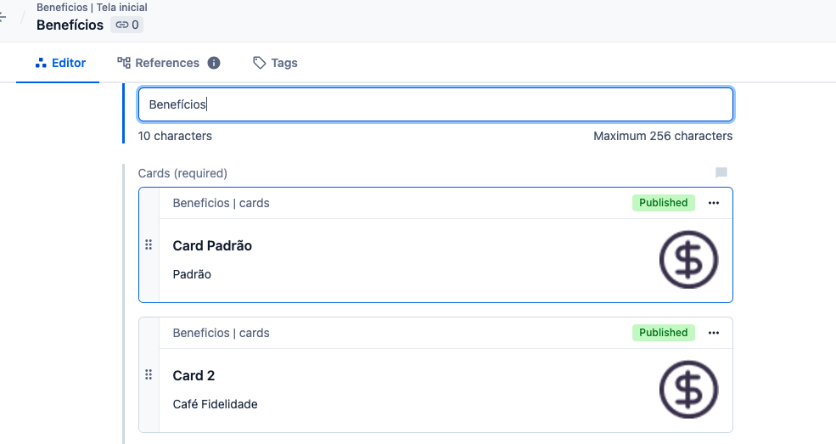Click the Published status badge on Card 2
Viewport: 836px width, 444px height.
point(663,333)
